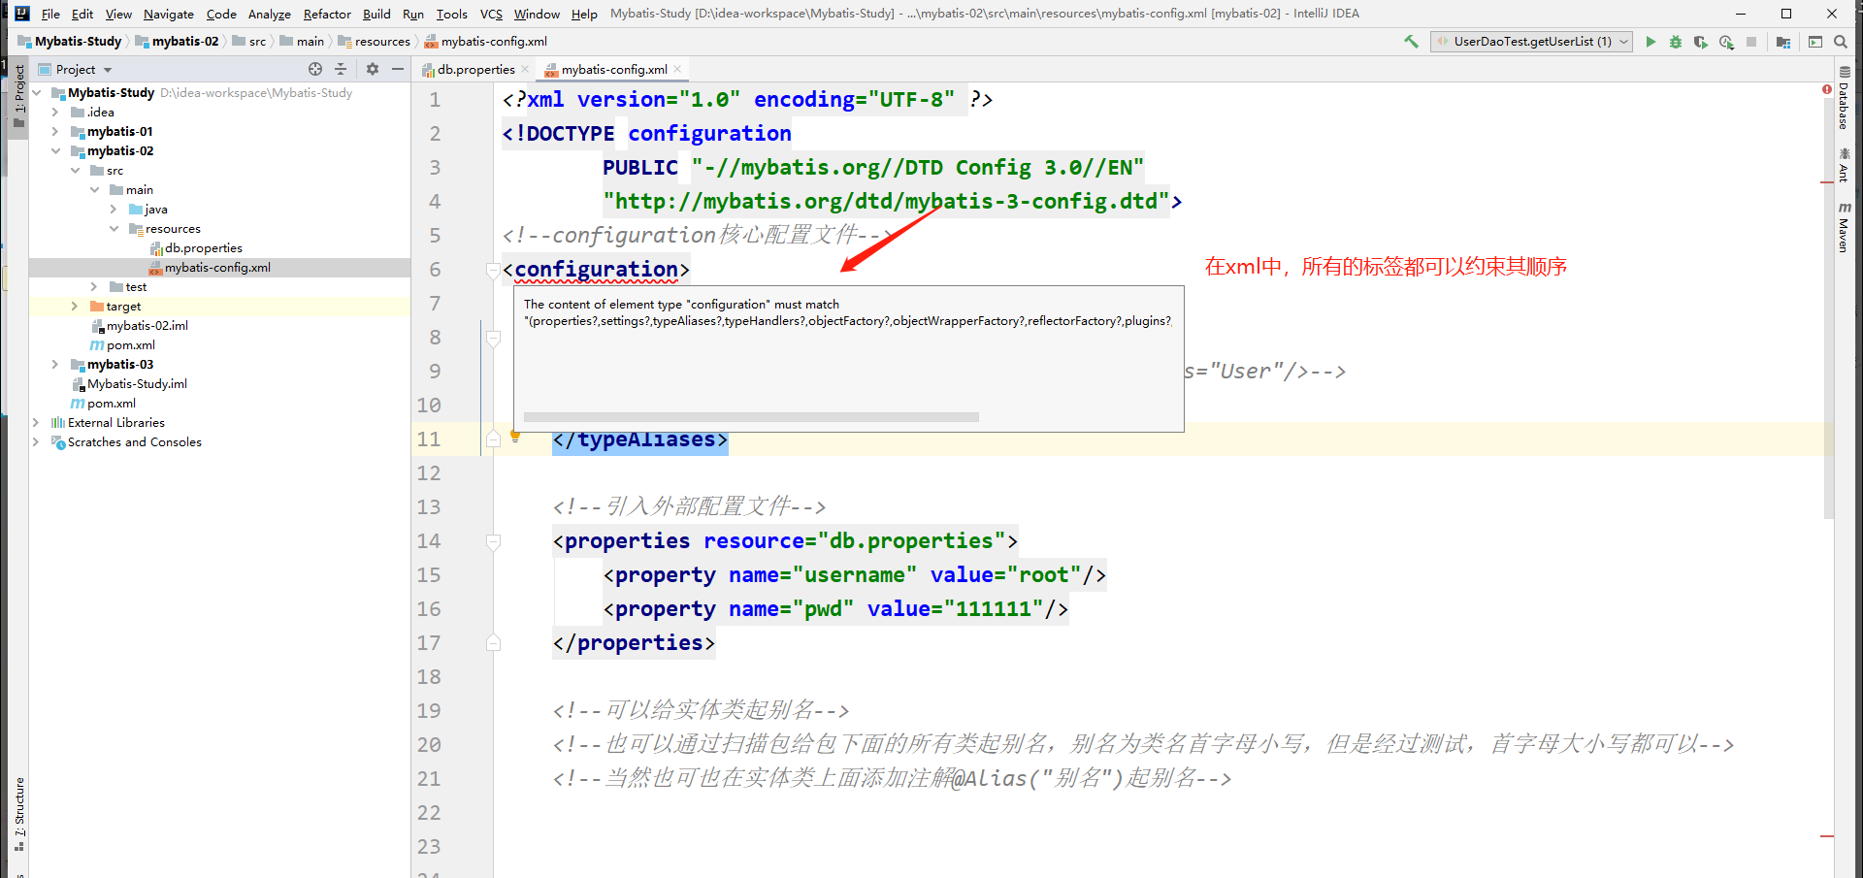Hide the Project tool window
The width and height of the screenshot is (1863, 878).
pos(398,69)
